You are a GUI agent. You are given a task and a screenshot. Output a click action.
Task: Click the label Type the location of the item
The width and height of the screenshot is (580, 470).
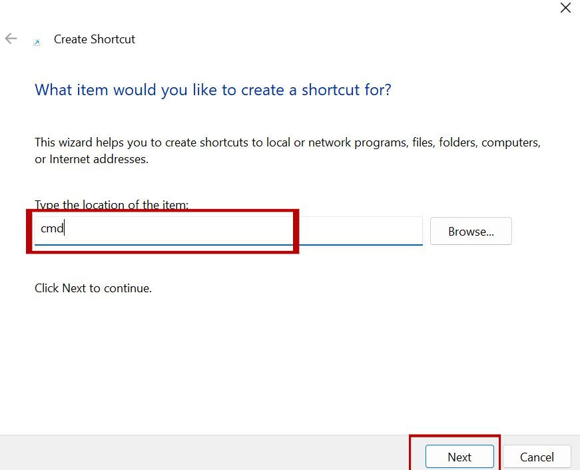111,204
